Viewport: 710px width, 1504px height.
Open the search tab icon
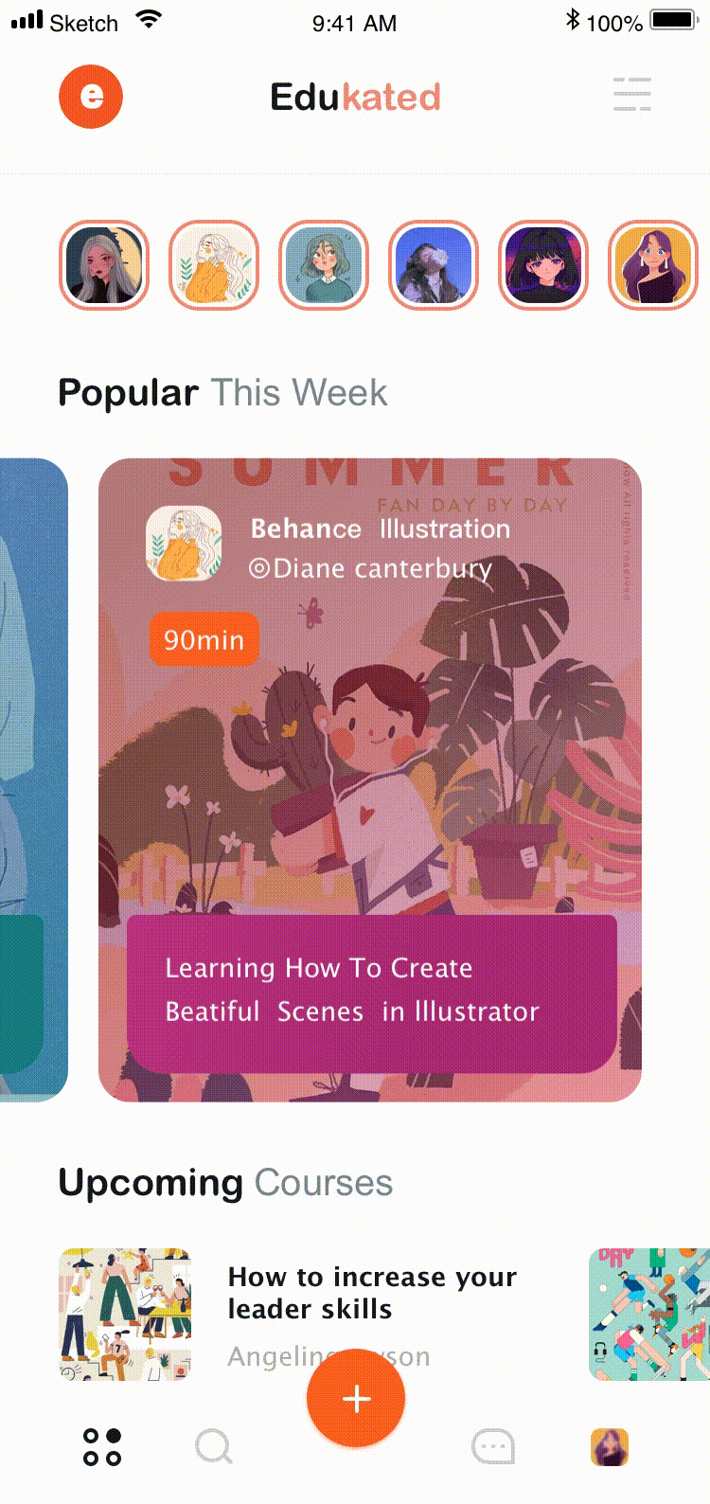tap(214, 1446)
